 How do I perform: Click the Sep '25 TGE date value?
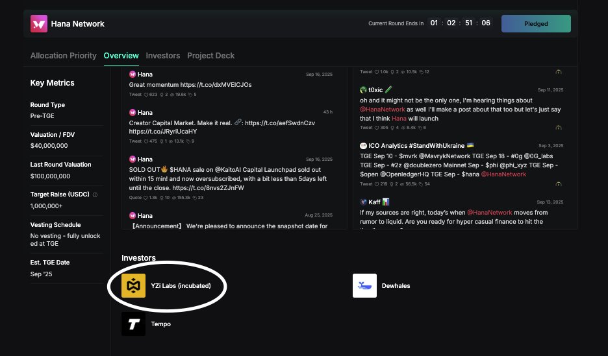tap(41, 274)
